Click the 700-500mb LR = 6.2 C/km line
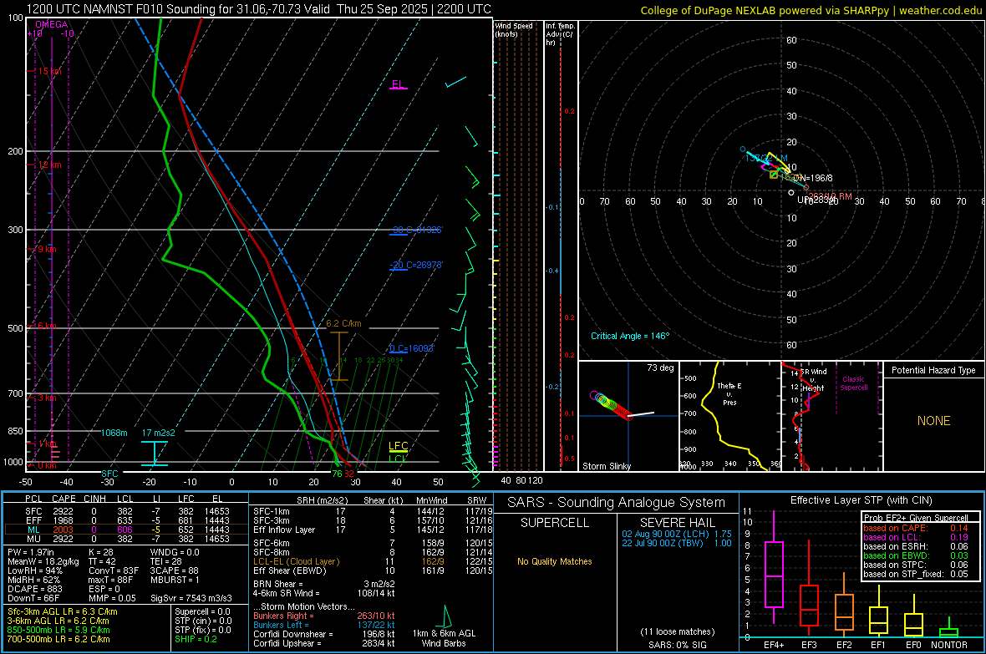This screenshot has width=986, height=654. 58,639
